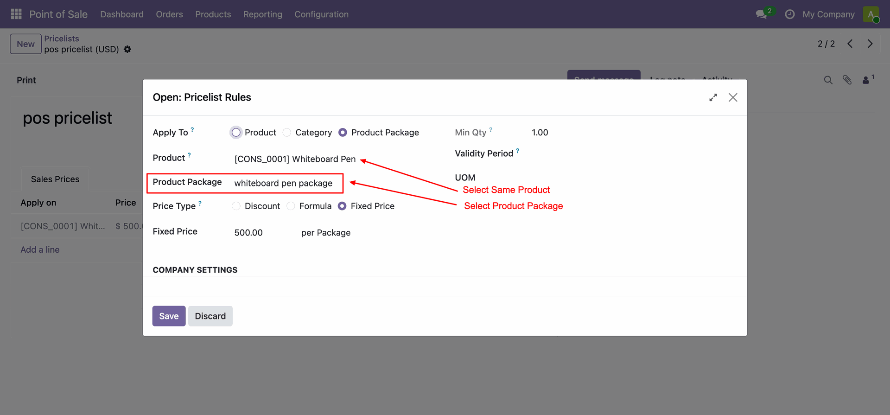890x415 pixels.
Task: Edit the Fixed Price value 500.00
Action: (x=248, y=232)
